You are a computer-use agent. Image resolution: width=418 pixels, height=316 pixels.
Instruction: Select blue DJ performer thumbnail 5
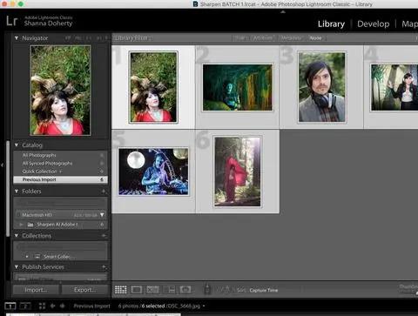click(153, 171)
